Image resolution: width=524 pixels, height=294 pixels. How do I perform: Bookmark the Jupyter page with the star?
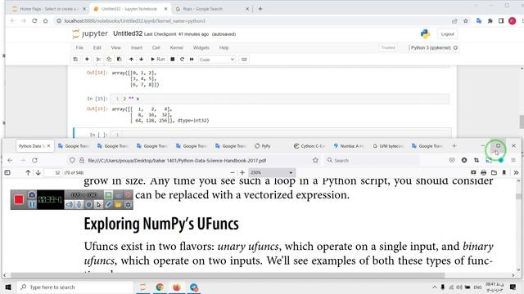click(x=466, y=20)
